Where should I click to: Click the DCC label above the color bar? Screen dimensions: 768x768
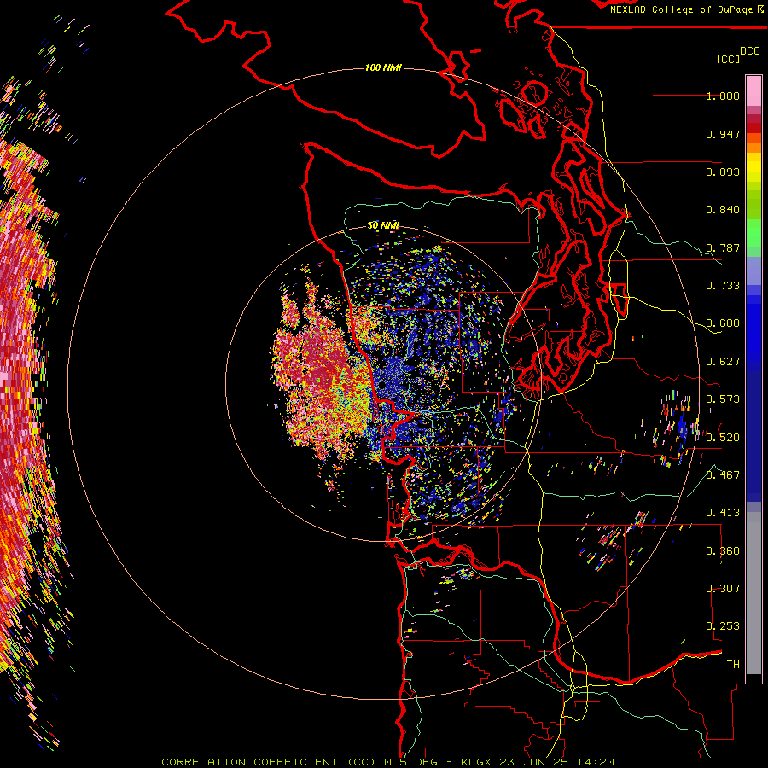point(749,51)
